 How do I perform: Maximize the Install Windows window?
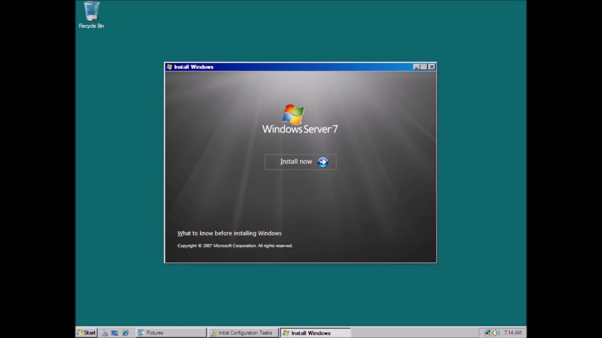point(424,67)
